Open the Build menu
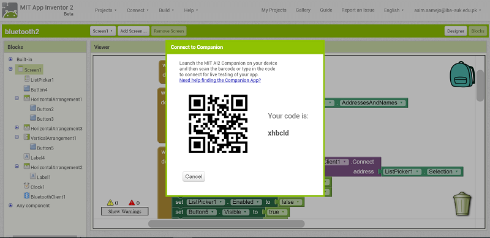The width and height of the screenshot is (490, 238). (x=166, y=10)
